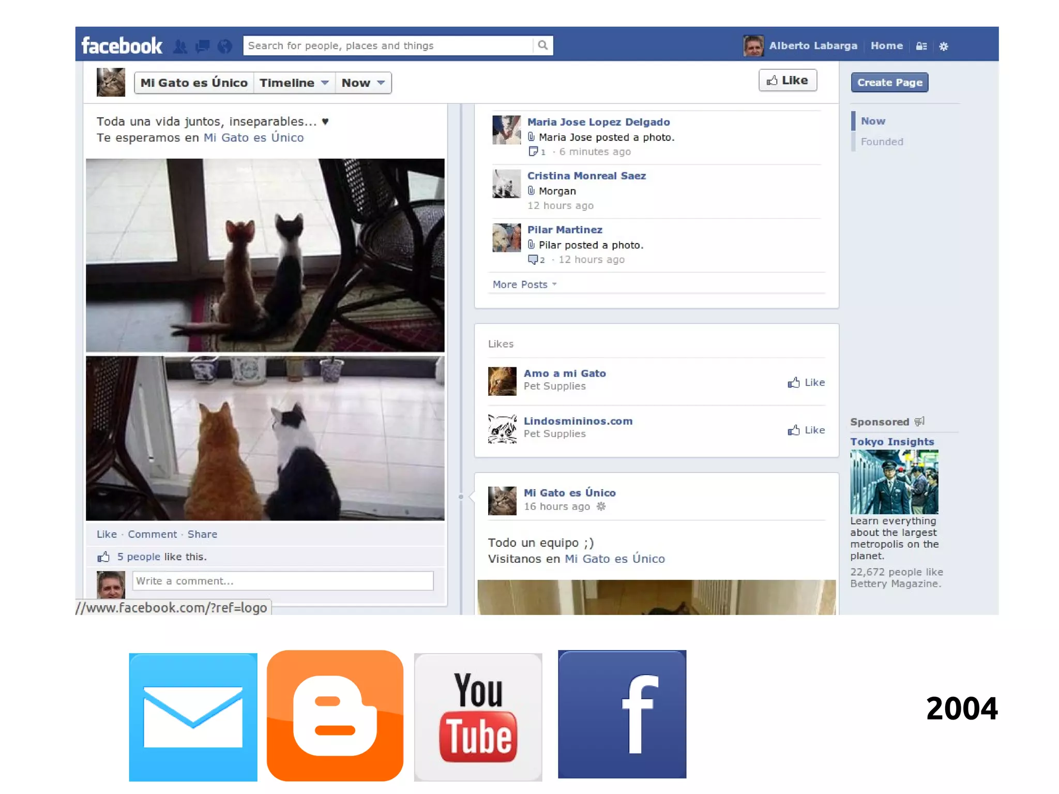The width and height of the screenshot is (1059, 794).
Task: Open the Timeline dropdown
Action: (294, 83)
